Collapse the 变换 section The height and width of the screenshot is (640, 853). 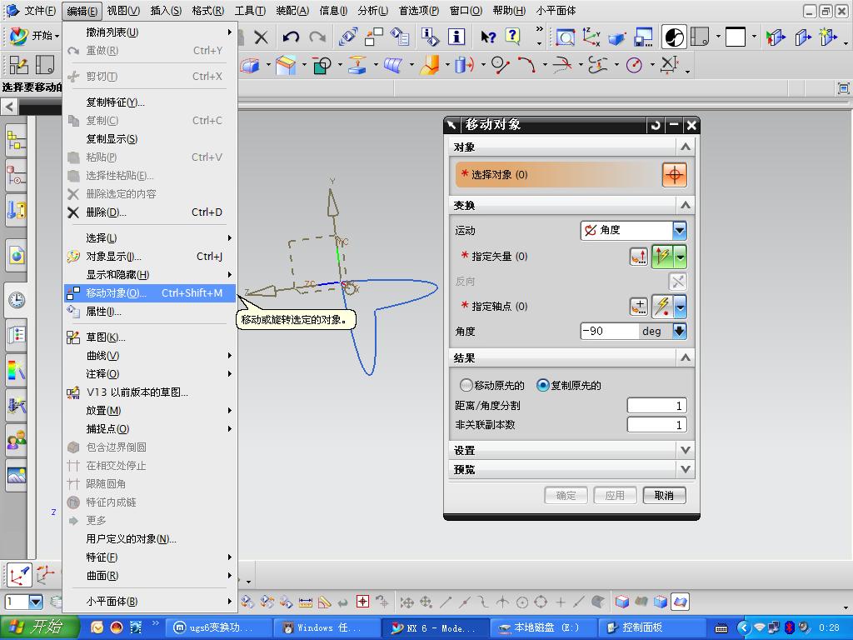point(686,205)
